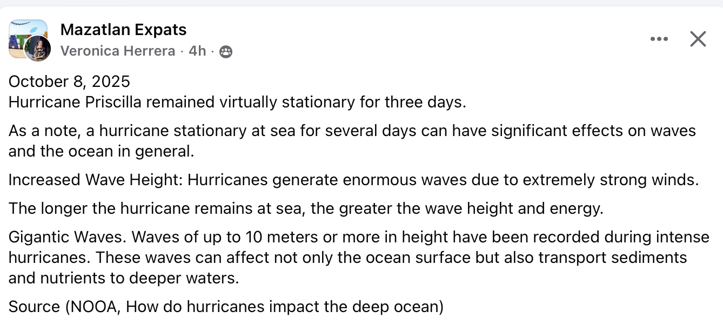
Task: Click the Source NOOA citation line
Action: [x=225, y=307]
